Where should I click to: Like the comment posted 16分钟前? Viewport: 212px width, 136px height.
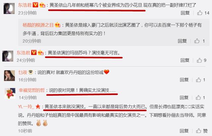[x=198, y=80]
